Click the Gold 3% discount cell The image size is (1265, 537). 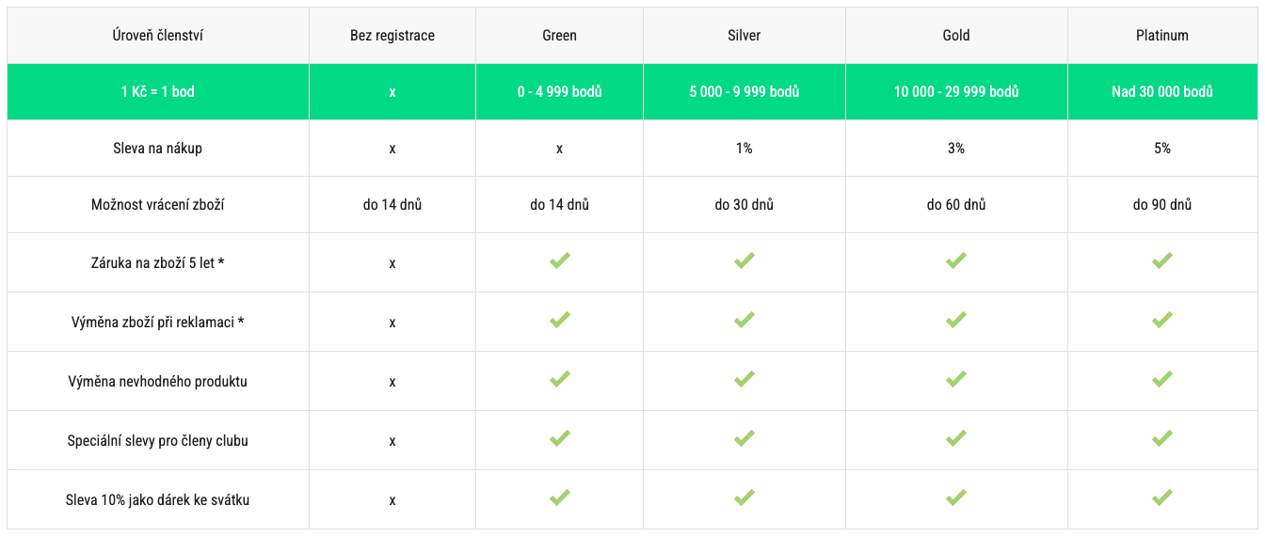[x=956, y=149]
